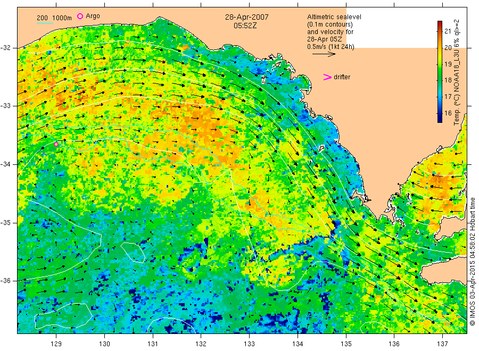Click the 17 value on the color bar
Screen dimensions: 479x351
click(448, 97)
